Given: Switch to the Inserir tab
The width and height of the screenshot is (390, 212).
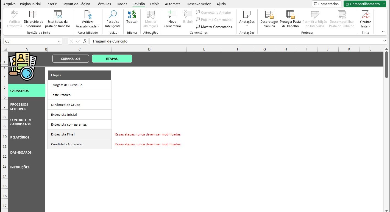Looking at the screenshot, I should [x=52, y=4].
